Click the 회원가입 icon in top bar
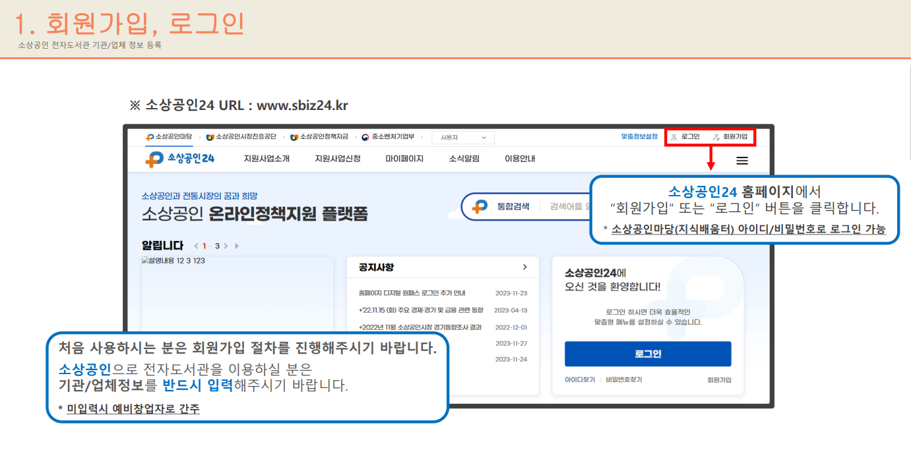 (x=716, y=137)
